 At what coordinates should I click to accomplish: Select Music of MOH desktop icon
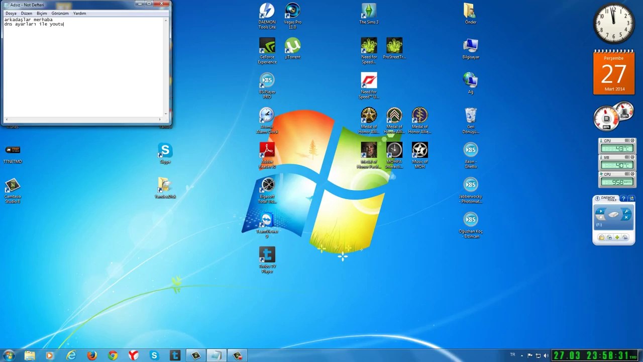tap(420, 155)
